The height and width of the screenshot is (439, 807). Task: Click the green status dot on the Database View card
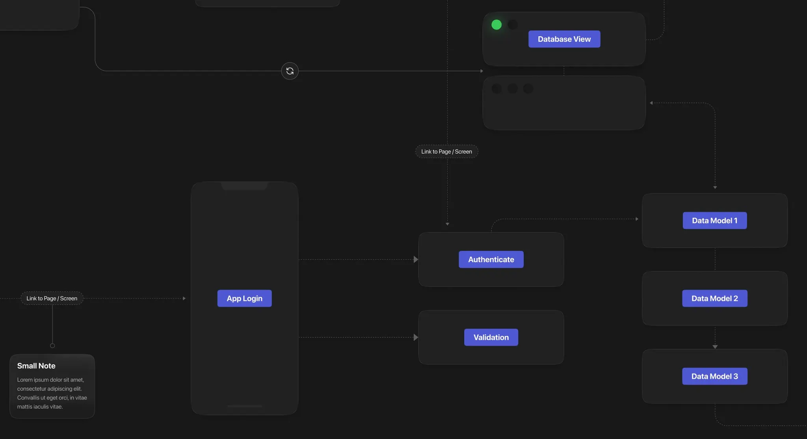pyautogui.click(x=496, y=25)
